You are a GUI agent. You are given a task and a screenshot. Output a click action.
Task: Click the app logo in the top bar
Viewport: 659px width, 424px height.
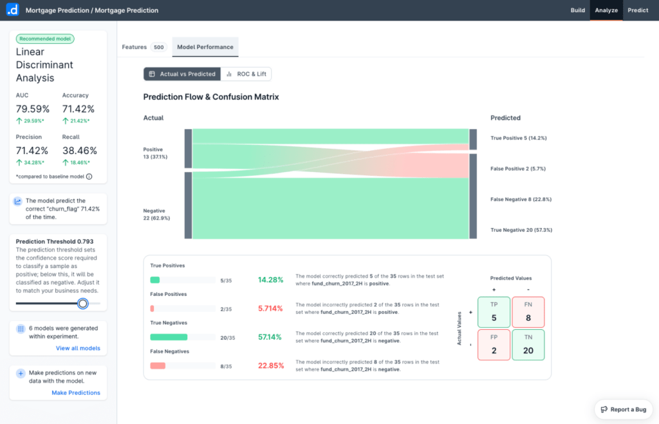pyautogui.click(x=13, y=10)
